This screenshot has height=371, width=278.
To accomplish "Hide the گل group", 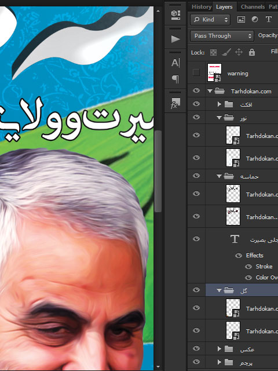I will tap(196, 290).
